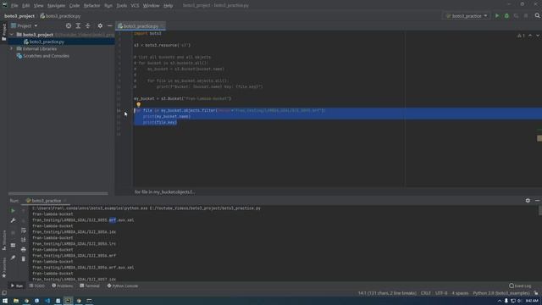Hide the Run tool window
This screenshot has height=305, width=542.
point(538,201)
